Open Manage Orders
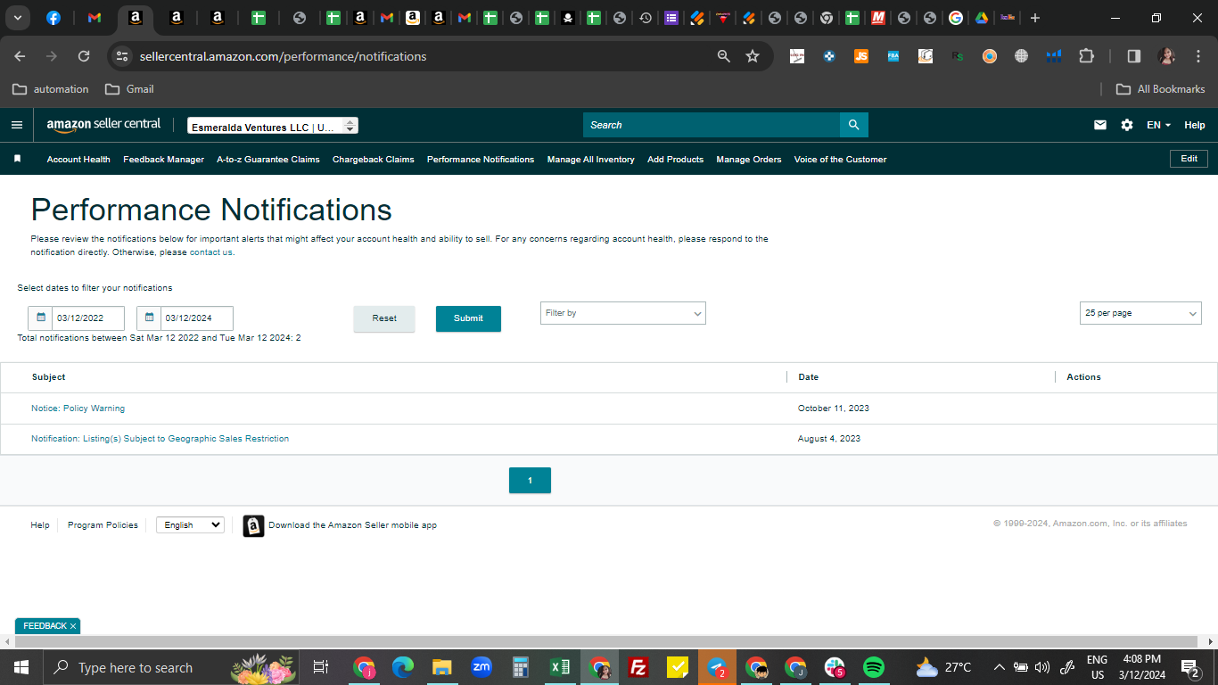 click(x=749, y=159)
